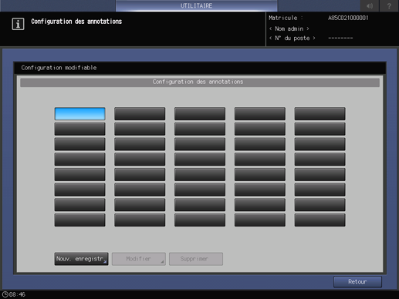
Task: Select the top annotation slot in the second column
Action: (x=140, y=114)
